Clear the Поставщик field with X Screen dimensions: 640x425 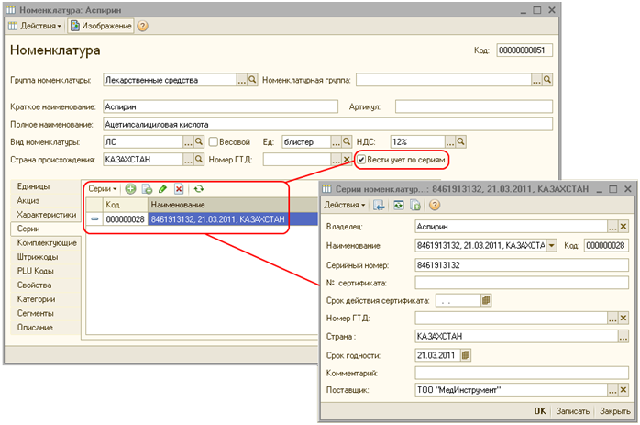point(623,390)
